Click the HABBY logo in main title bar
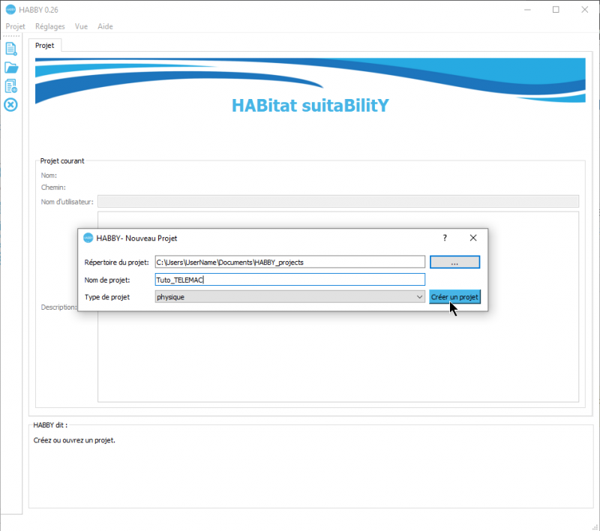Image resolution: width=600 pixels, height=531 pixels. click(x=10, y=10)
